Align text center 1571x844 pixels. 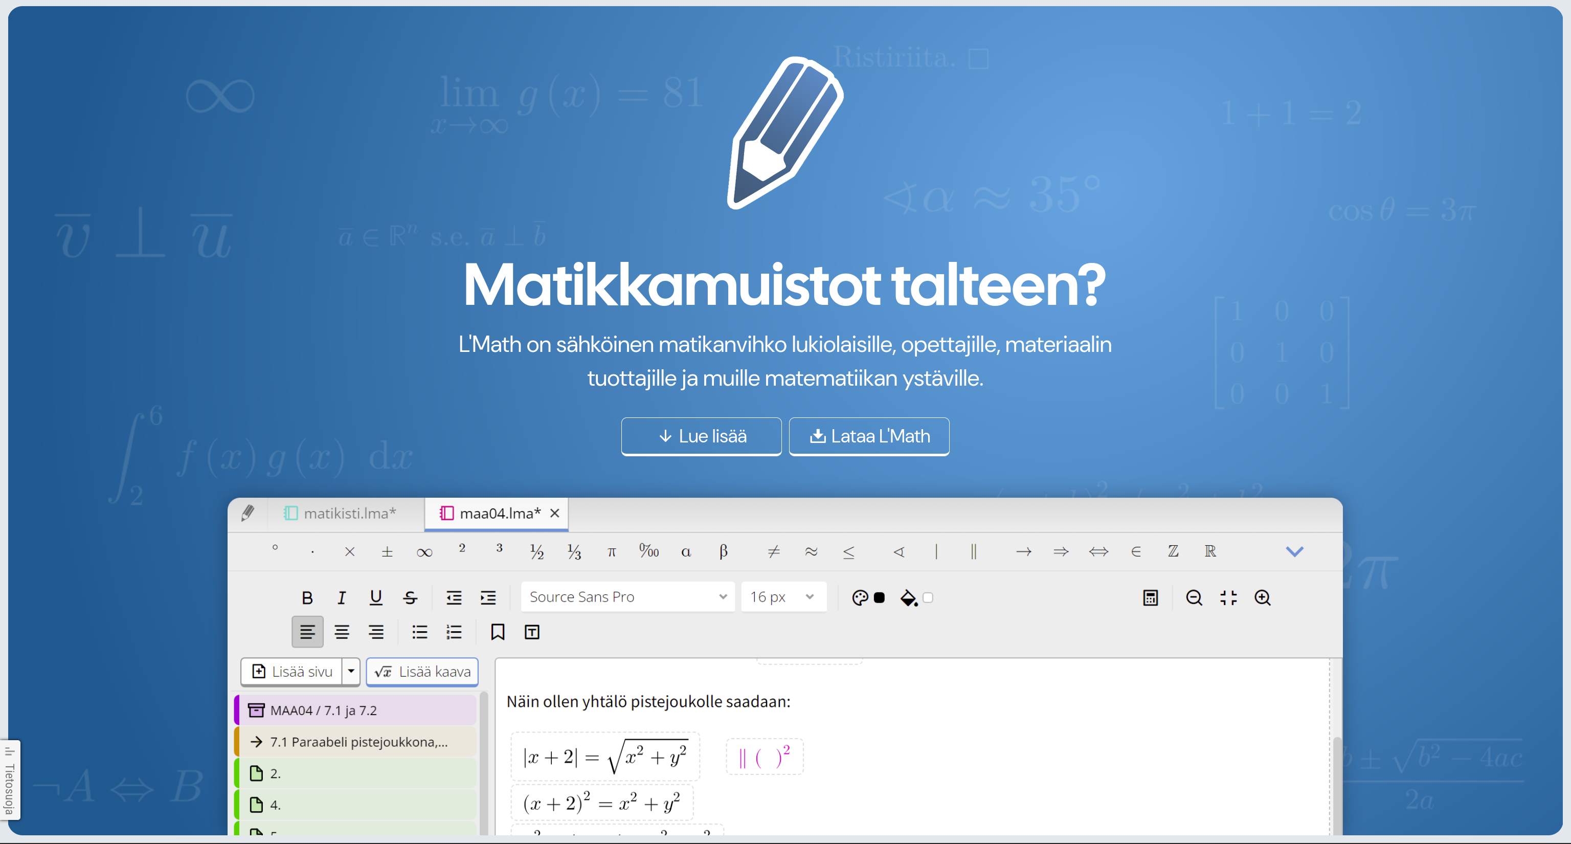342,632
